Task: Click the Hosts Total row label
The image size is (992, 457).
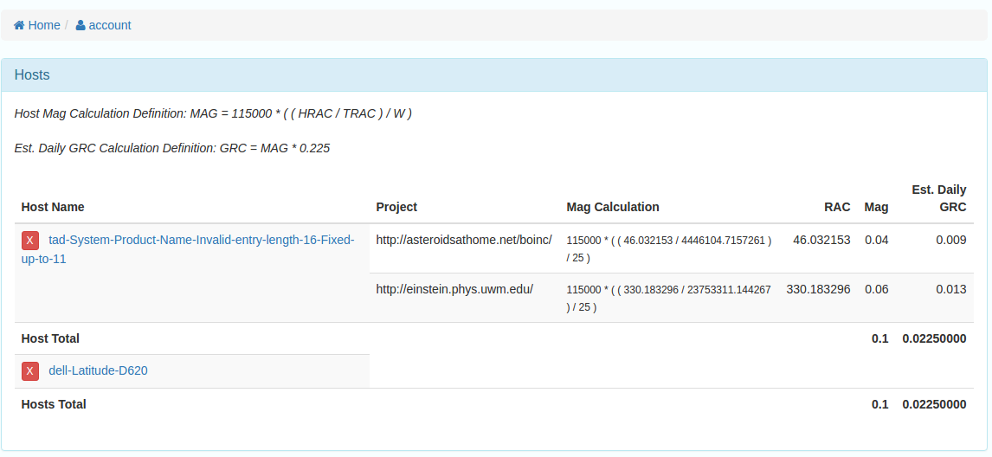Action: coord(54,404)
